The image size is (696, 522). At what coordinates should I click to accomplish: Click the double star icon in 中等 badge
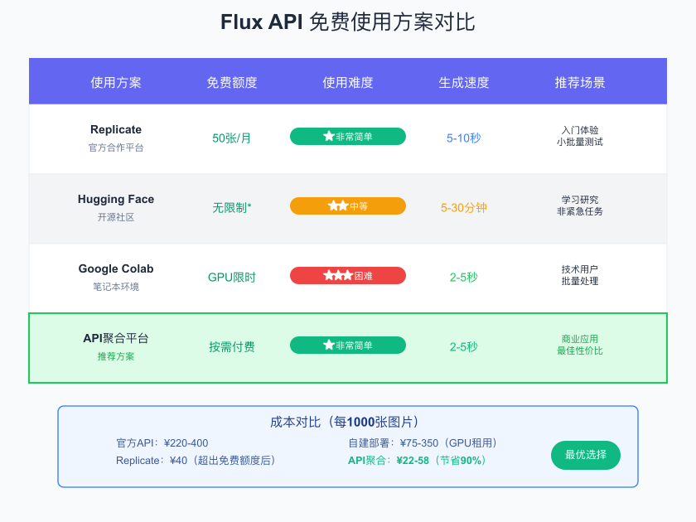click(x=338, y=206)
